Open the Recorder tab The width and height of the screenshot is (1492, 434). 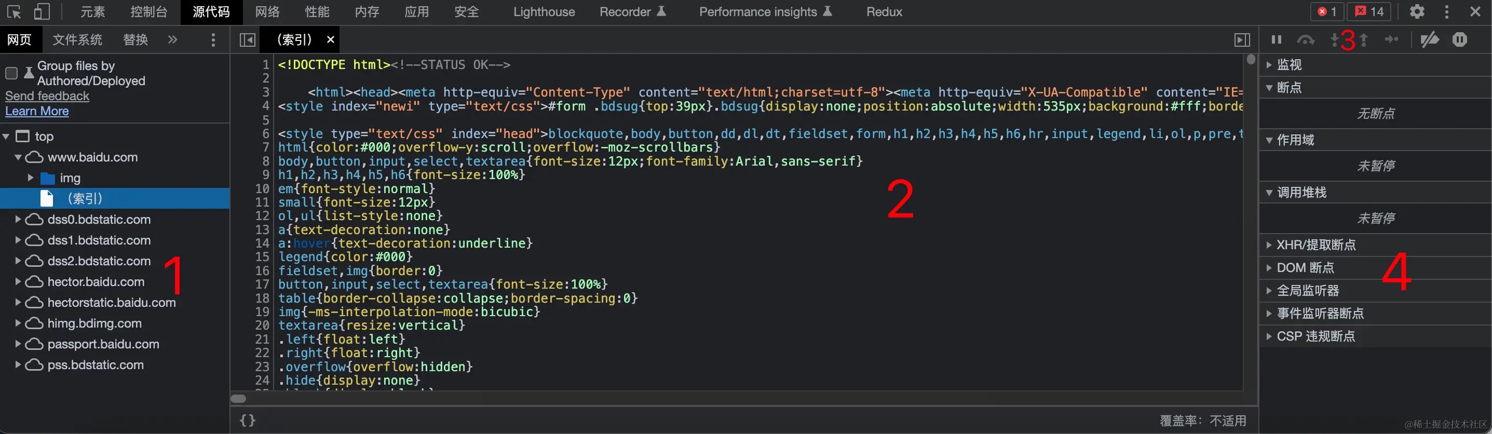pos(632,11)
